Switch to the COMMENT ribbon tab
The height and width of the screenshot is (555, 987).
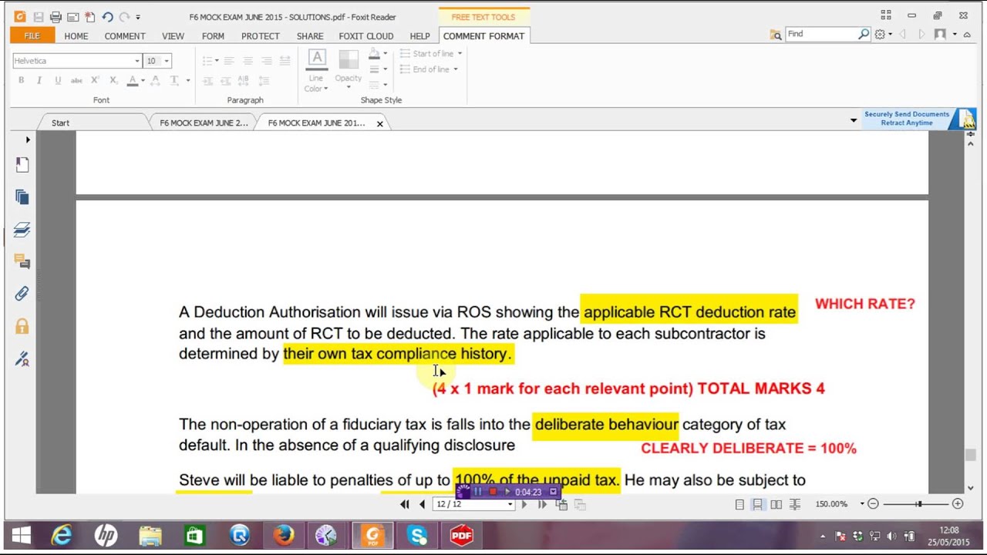pyautogui.click(x=125, y=36)
